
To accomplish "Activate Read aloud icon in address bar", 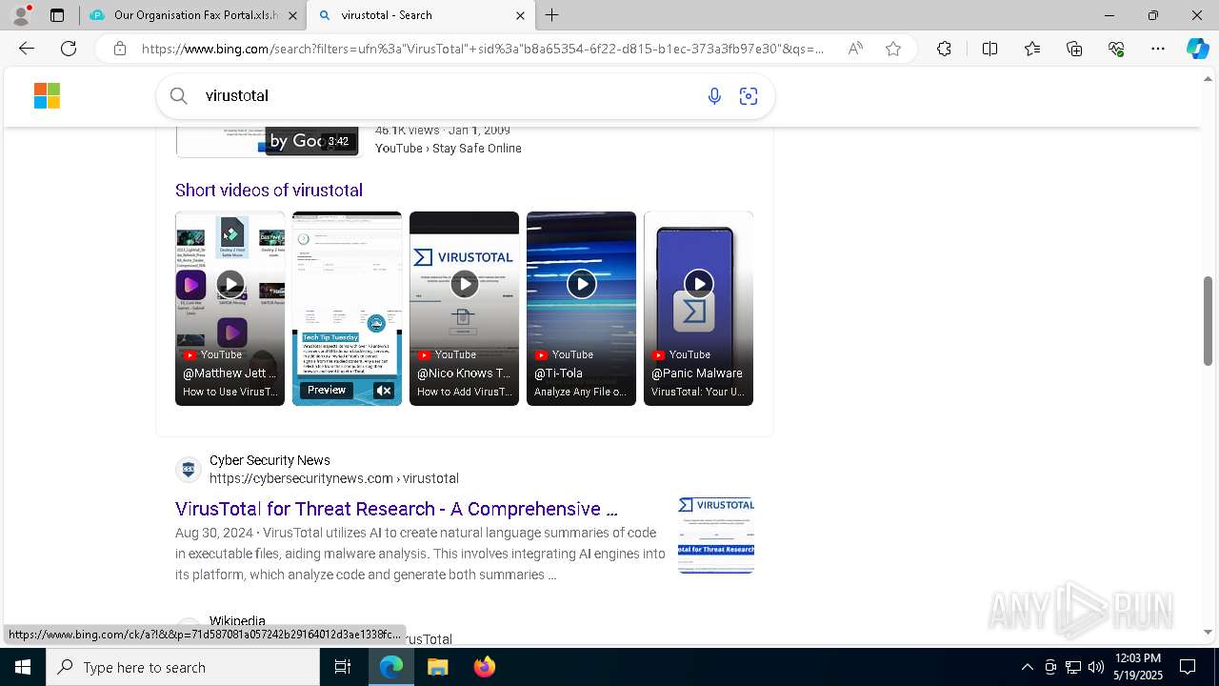I will point(855,49).
